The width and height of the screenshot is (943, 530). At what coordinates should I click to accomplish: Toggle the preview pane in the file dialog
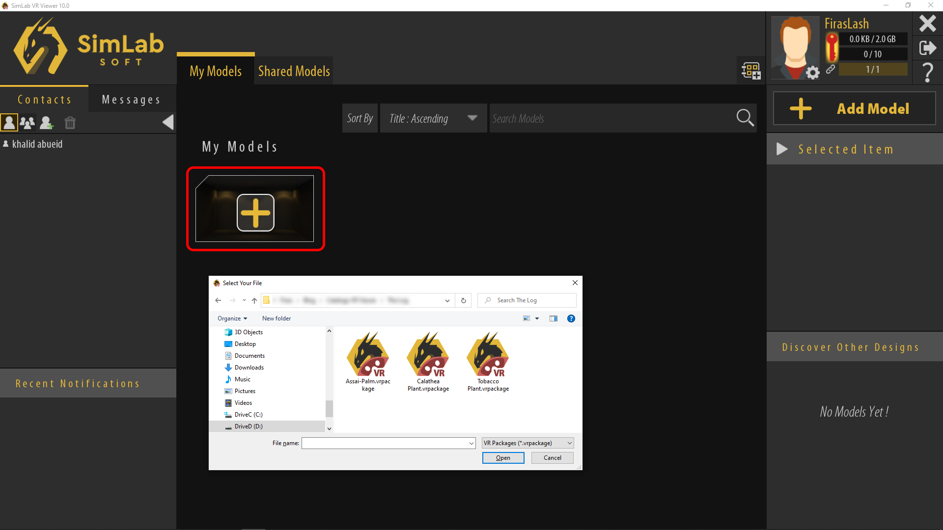554,318
